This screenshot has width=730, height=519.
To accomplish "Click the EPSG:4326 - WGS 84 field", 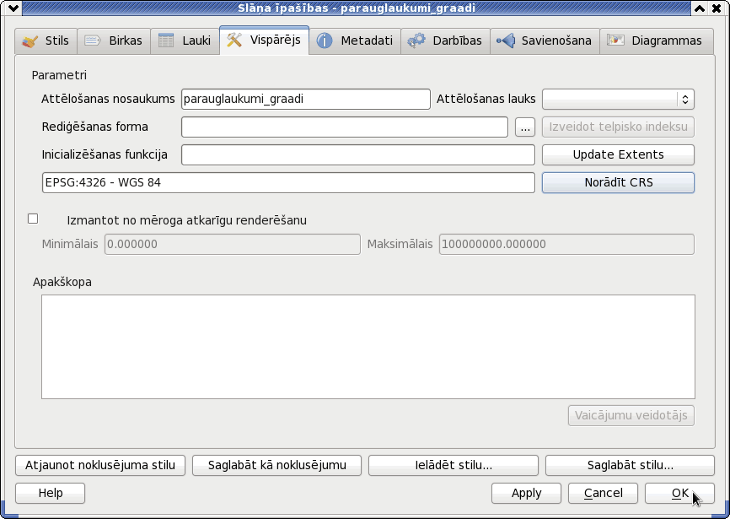I will click(x=288, y=182).
